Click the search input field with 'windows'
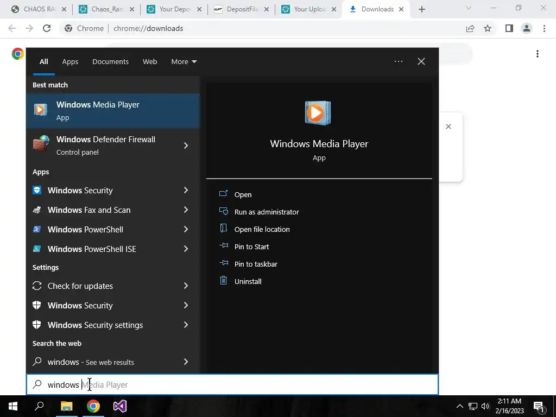556x417 pixels. pyautogui.click(x=232, y=384)
